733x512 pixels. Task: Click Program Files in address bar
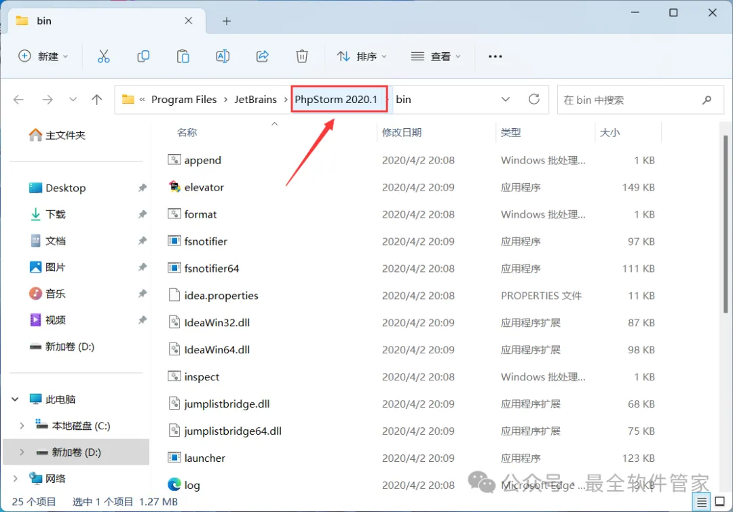(x=184, y=100)
